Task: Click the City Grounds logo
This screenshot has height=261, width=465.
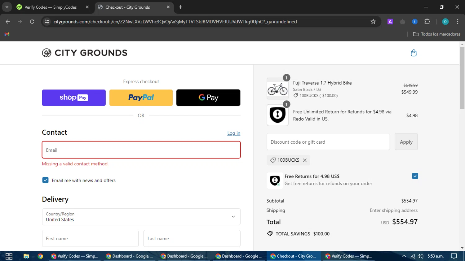Action: (85, 53)
